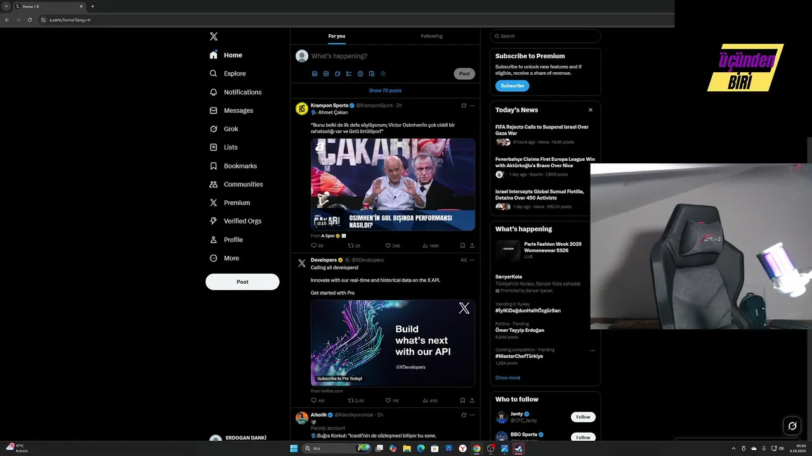The width and height of the screenshot is (812, 456).
Task: Switch to the Following tab
Action: tap(431, 36)
